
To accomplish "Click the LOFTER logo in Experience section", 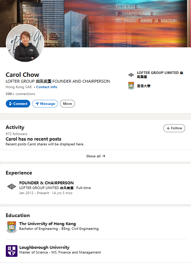I will tap(12, 187).
